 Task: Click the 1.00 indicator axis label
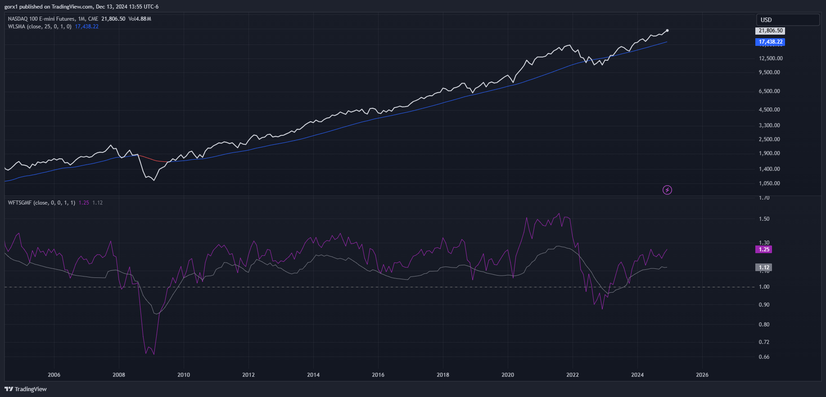point(764,287)
